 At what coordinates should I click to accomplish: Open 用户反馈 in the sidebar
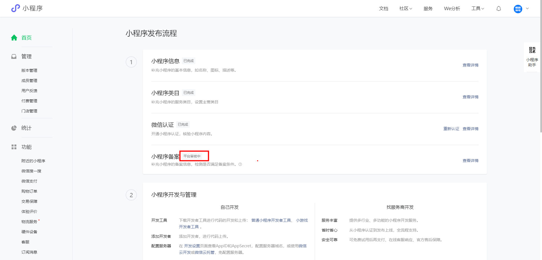point(29,91)
